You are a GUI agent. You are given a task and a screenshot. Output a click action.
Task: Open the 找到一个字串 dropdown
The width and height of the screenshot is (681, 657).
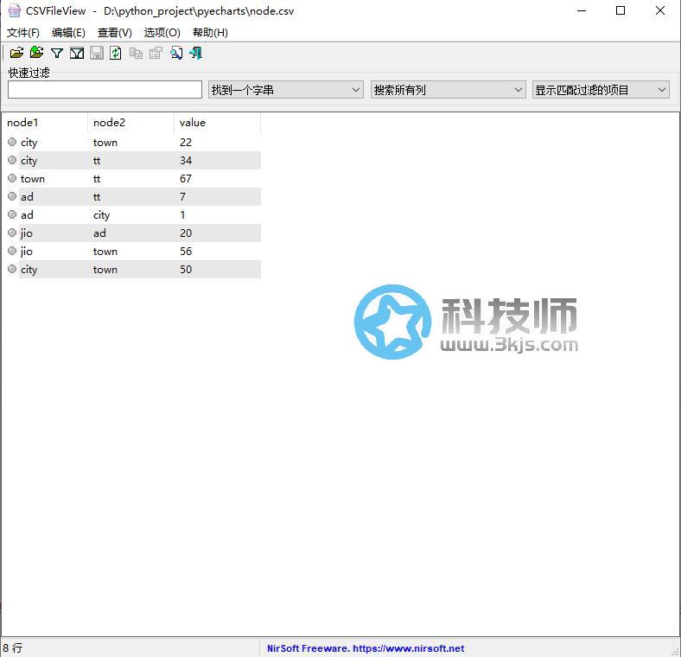[286, 90]
